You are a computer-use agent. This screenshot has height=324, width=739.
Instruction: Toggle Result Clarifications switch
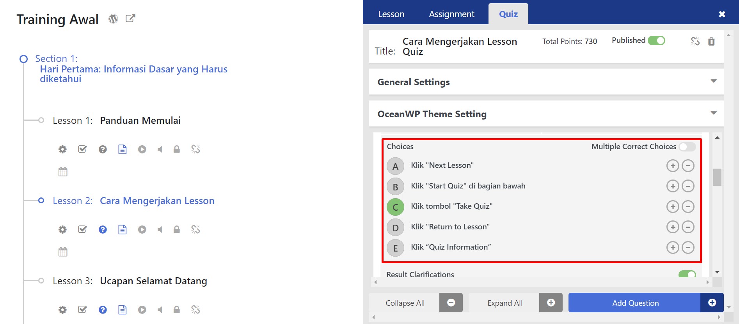click(687, 274)
